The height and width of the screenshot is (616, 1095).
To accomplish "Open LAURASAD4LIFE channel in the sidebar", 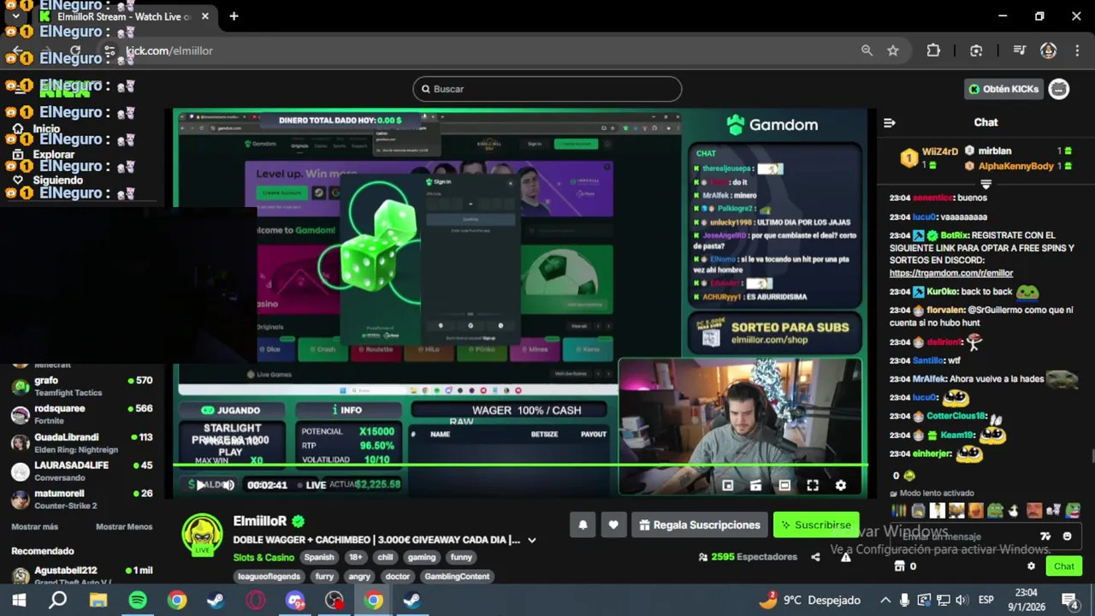I will click(81, 471).
